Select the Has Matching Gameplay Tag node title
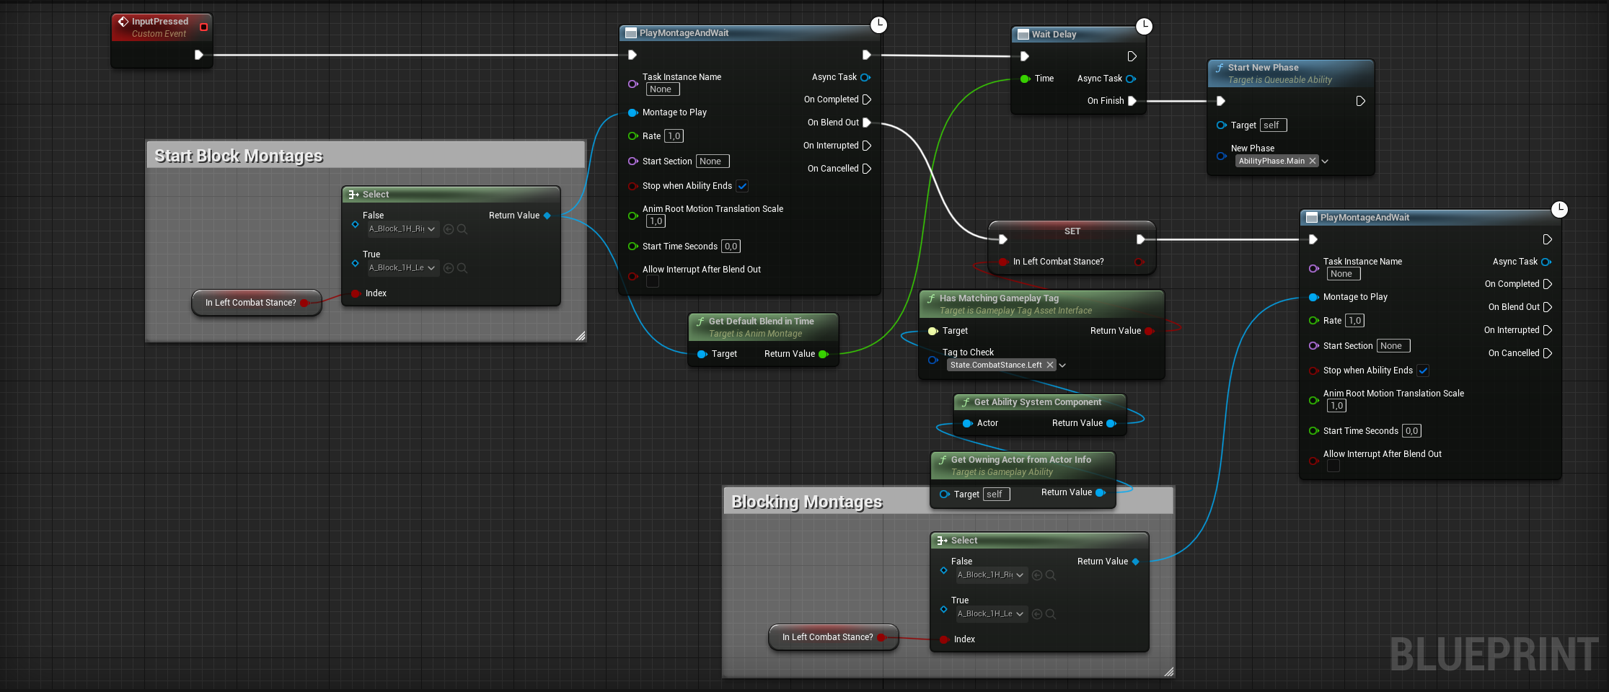This screenshot has width=1609, height=692. tap(999, 298)
